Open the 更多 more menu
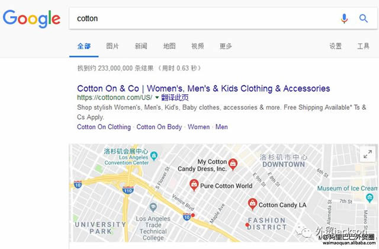The height and width of the screenshot is (249, 379). click(x=226, y=46)
